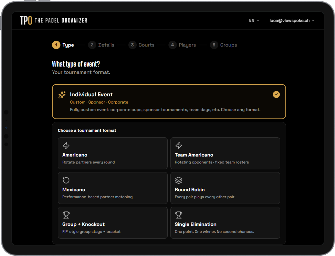335x256 pixels.
Task: Choose the Americano format
Action: [113, 153]
